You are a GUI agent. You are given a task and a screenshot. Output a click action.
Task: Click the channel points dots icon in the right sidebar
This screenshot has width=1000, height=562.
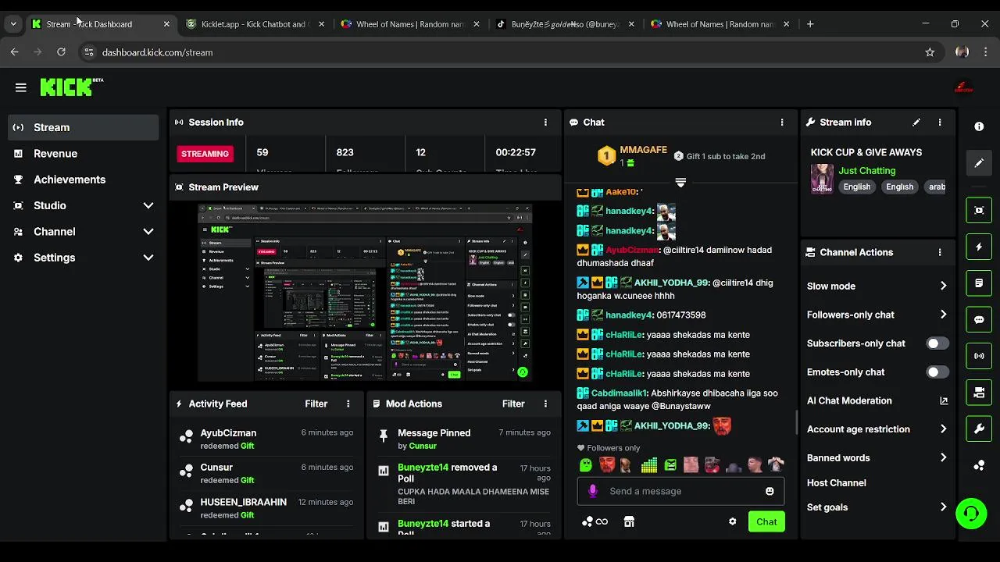[979, 465]
